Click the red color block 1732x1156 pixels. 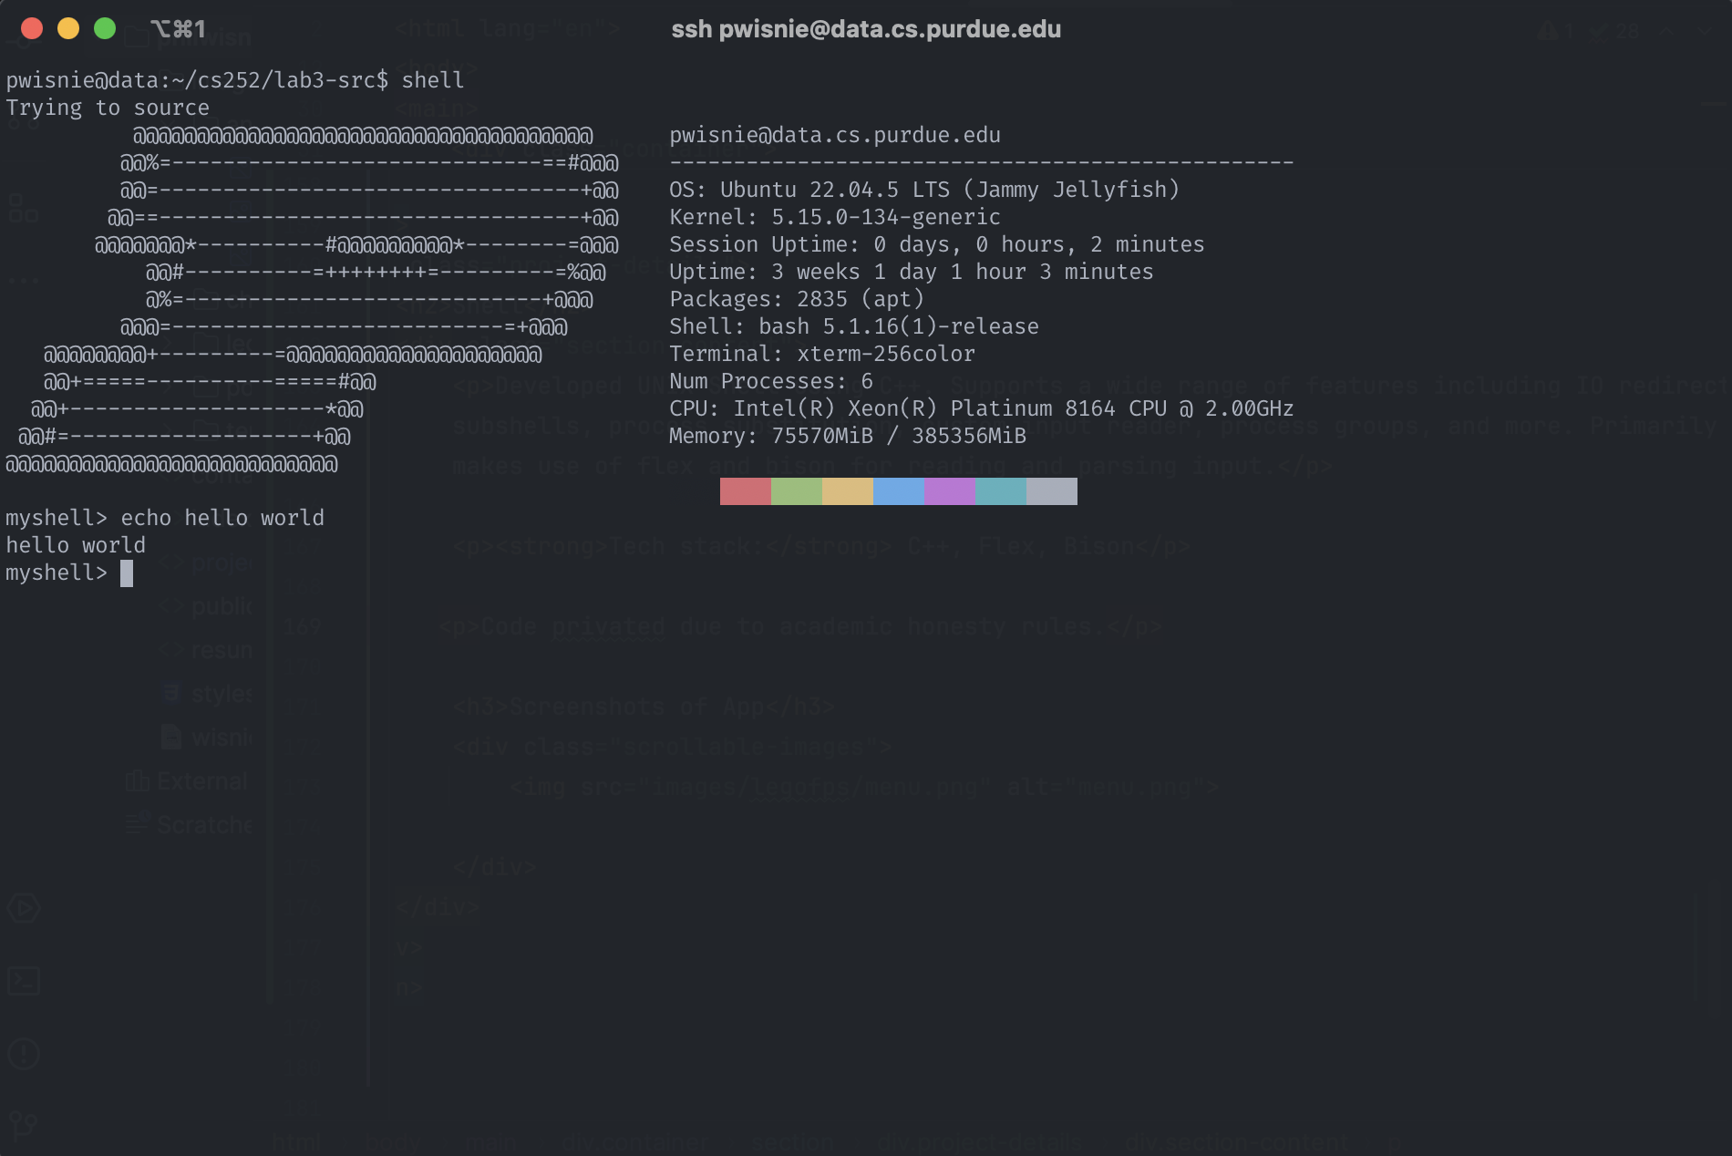pyautogui.click(x=746, y=491)
